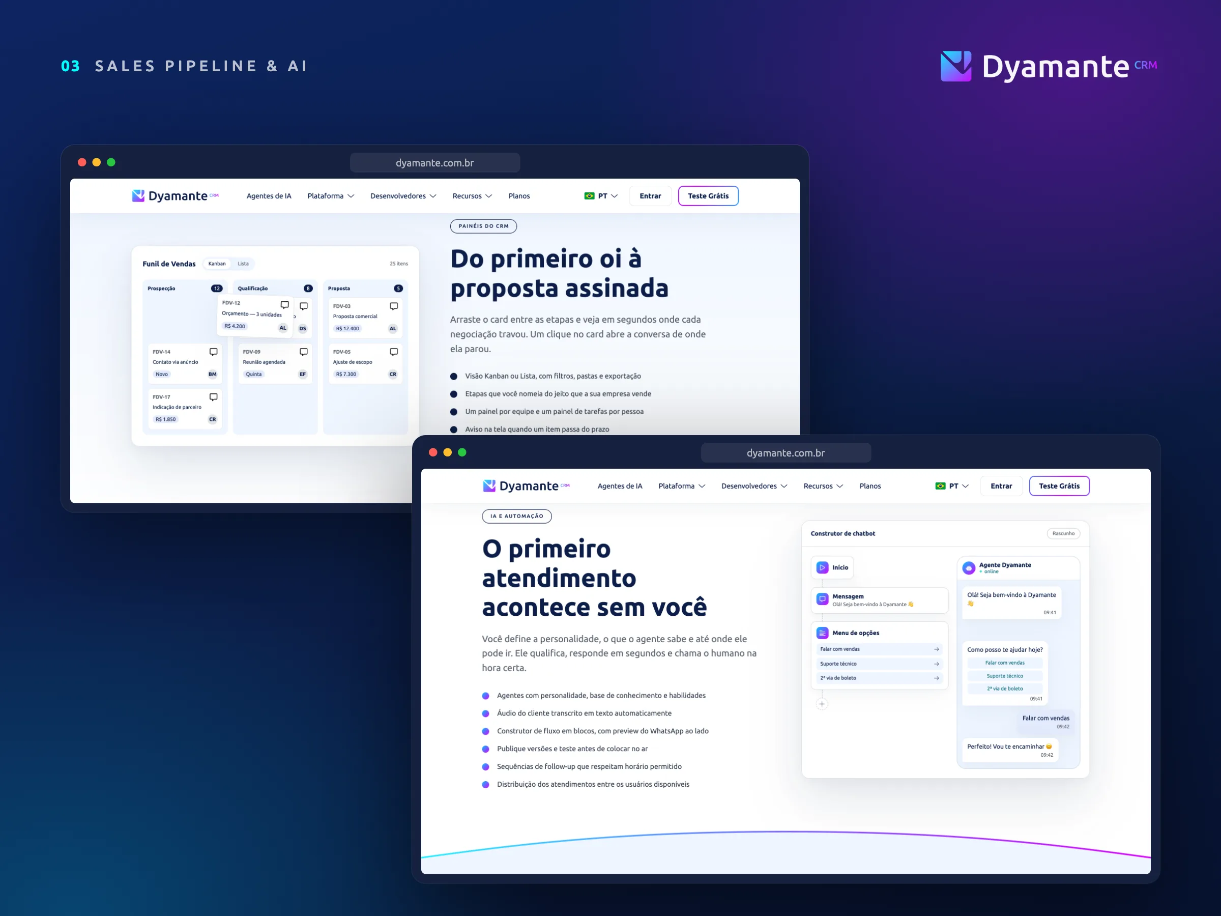Viewport: 1221px width, 916px height.
Task: Click Teste Grátis button in back window
Action: 708,196
